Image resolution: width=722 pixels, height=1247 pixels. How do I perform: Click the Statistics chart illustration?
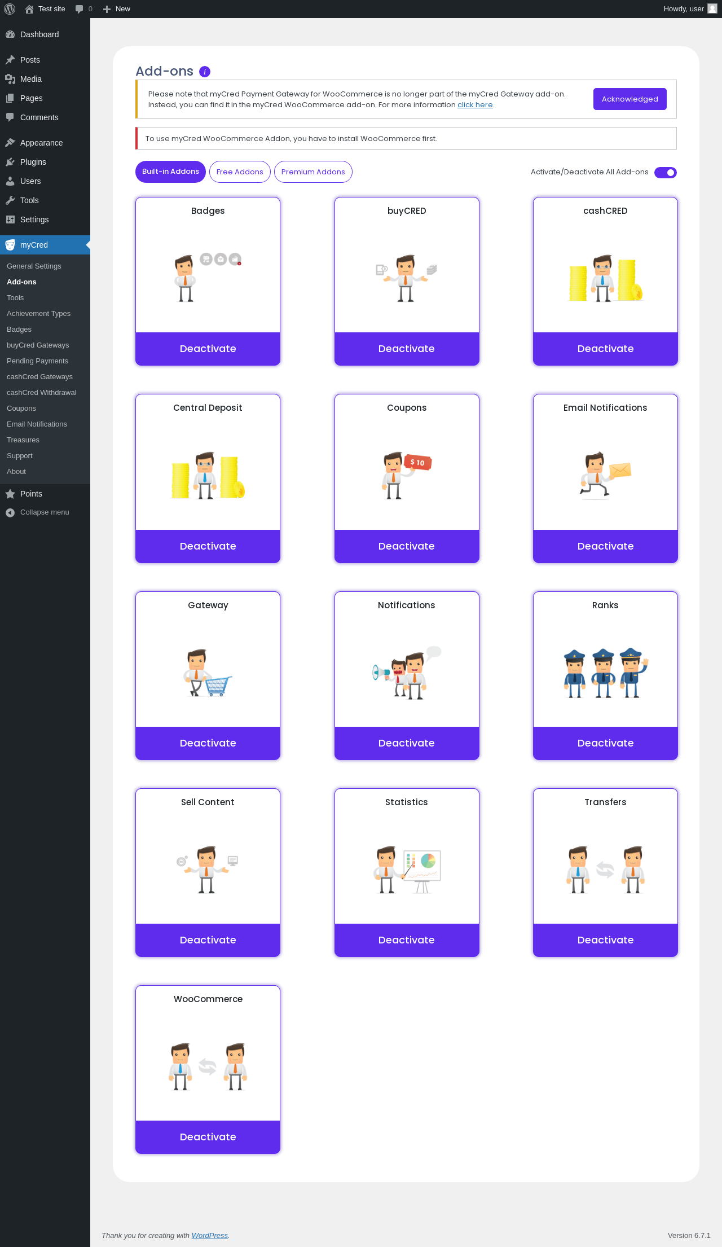407,869
